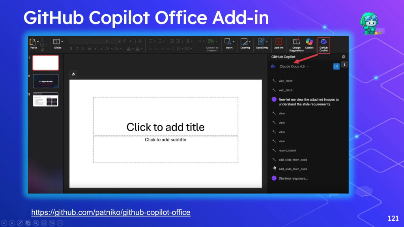Show all slides from slideshow controls
The image size is (404, 227).
(x=28, y=223)
